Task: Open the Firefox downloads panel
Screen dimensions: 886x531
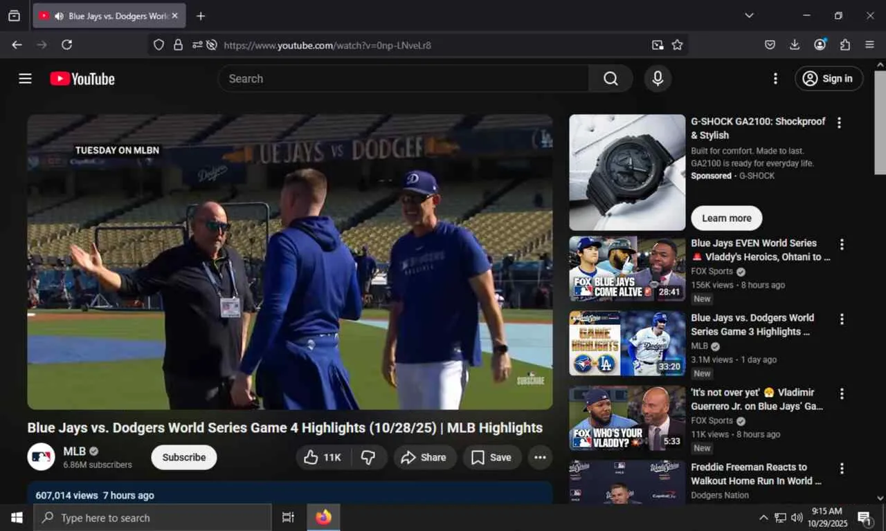Action: pyautogui.click(x=795, y=45)
